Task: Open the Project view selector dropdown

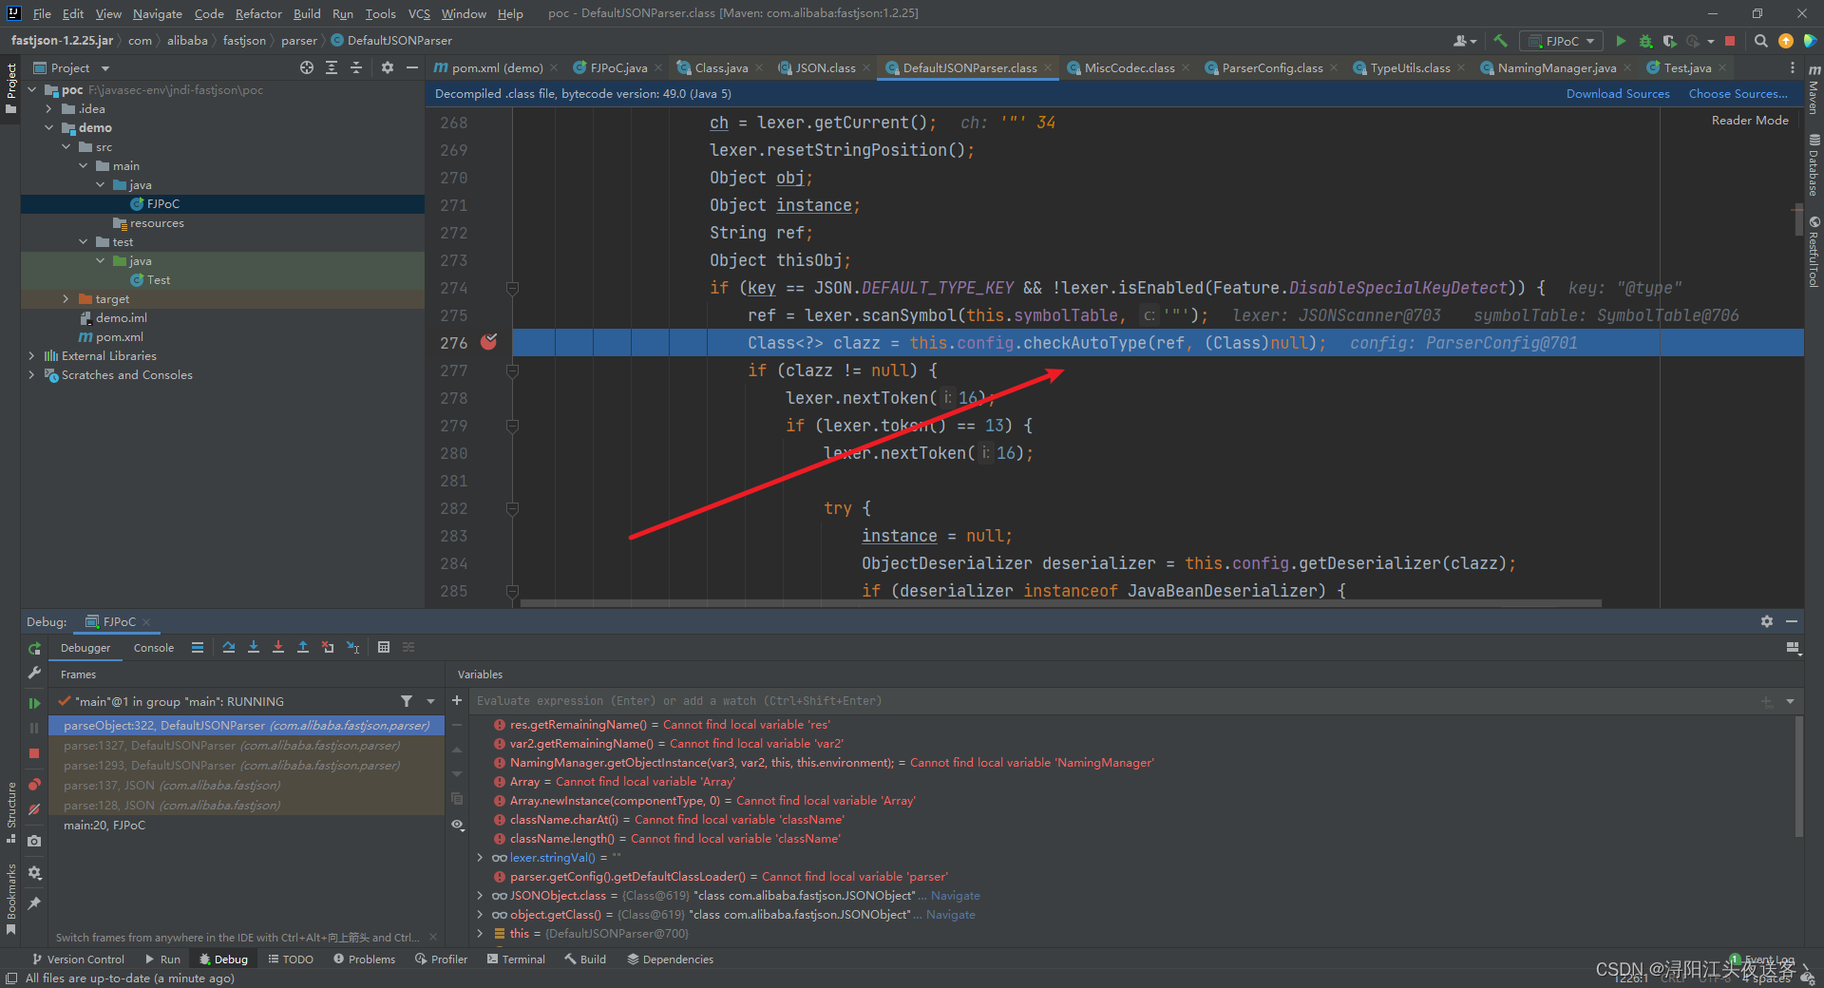Action: pyautogui.click(x=71, y=67)
